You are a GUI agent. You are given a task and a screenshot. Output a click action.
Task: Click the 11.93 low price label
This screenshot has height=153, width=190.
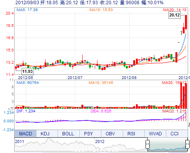coord(28,71)
